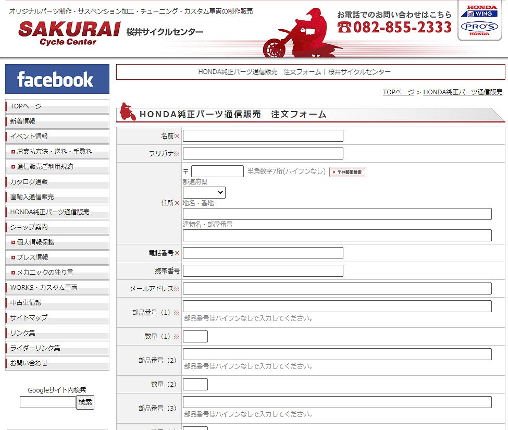Focus the 部品番号（3） input field
The image size is (508, 430).
pos(337,402)
